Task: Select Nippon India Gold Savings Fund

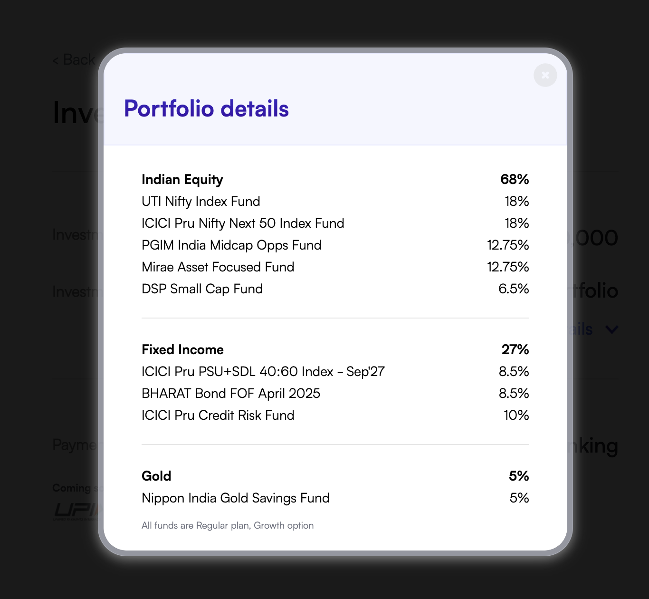Action: [335, 498]
